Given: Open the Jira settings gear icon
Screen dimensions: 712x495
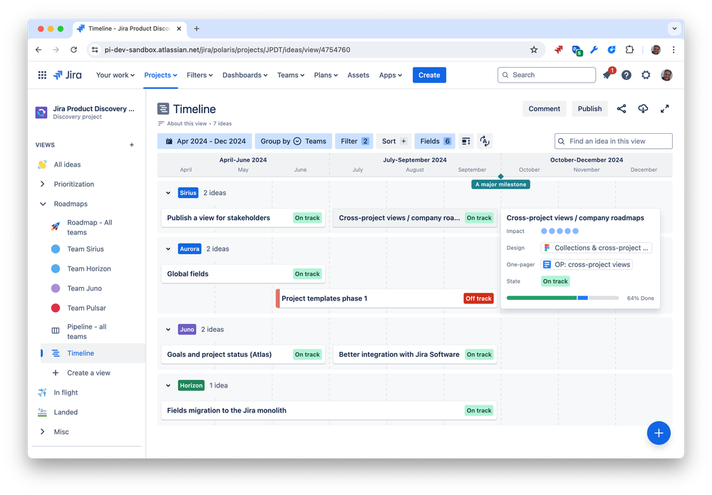Looking at the screenshot, I should [x=646, y=75].
